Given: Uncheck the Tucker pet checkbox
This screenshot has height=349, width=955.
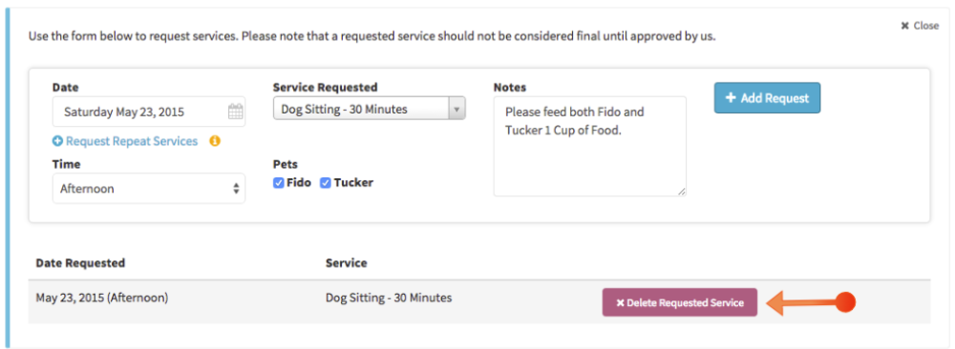Looking at the screenshot, I should tap(326, 182).
